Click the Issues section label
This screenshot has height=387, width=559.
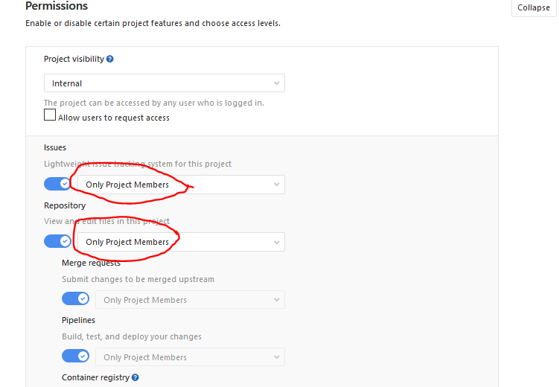coord(55,148)
